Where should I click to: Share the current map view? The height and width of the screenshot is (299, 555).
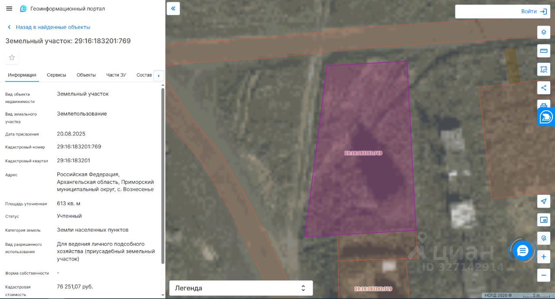[544, 88]
